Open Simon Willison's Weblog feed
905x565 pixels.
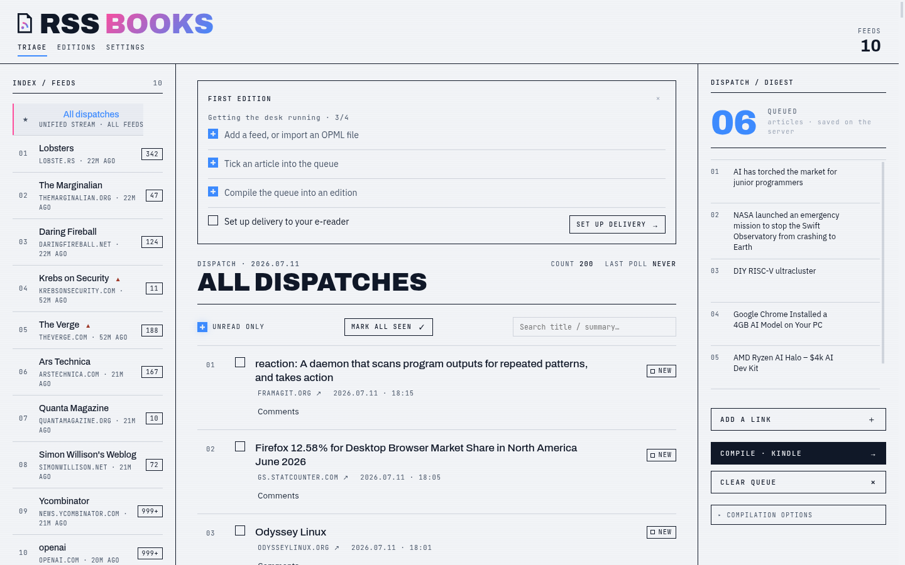pos(87,465)
